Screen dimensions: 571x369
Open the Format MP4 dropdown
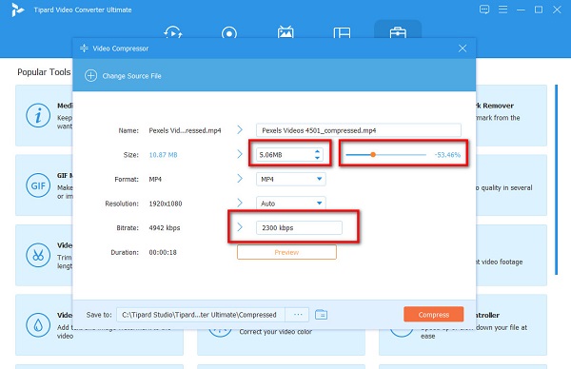coord(290,179)
